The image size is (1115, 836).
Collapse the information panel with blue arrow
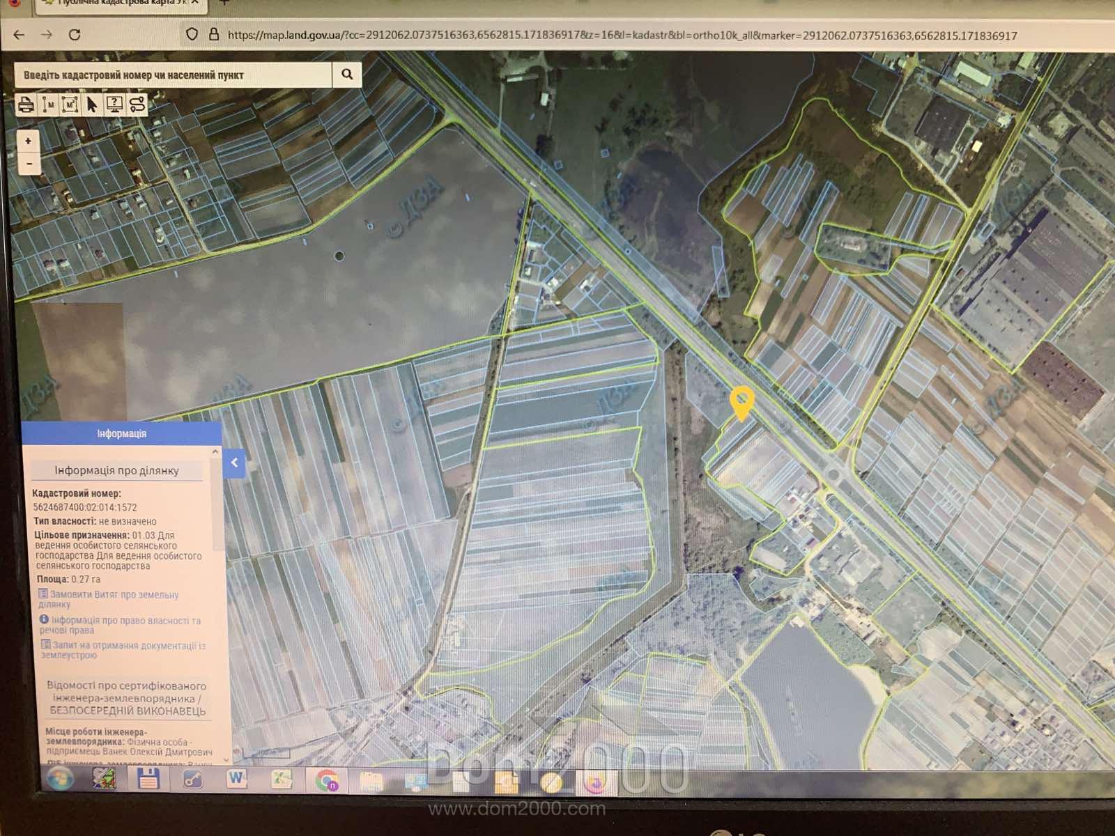(x=235, y=462)
